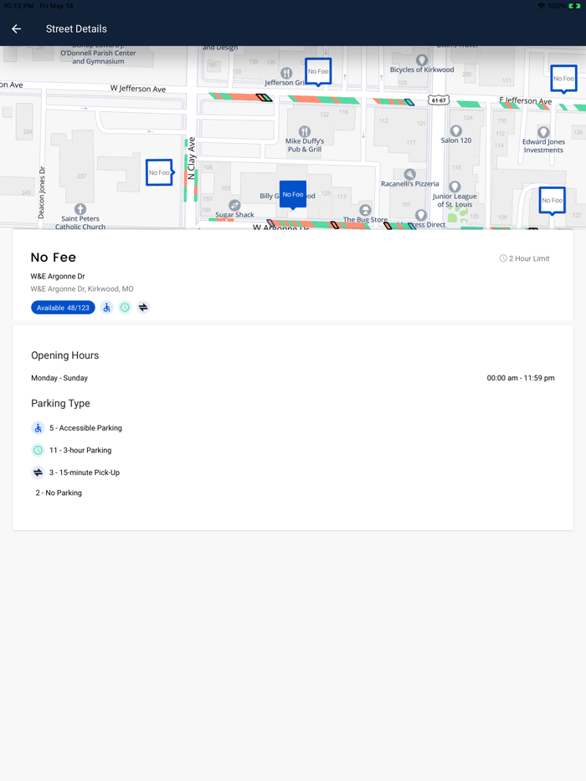Tap the Sugar Shack music pin
Viewport: 586px width, 781px height.
[x=234, y=205]
